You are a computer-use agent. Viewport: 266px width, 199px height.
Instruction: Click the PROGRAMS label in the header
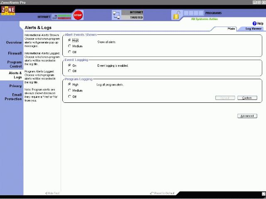(213, 13)
